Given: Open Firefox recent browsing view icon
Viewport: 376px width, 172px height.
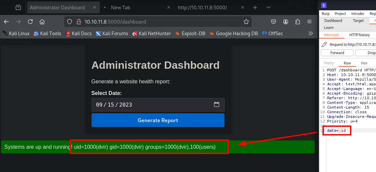Looking at the screenshot, I should [18, 7].
